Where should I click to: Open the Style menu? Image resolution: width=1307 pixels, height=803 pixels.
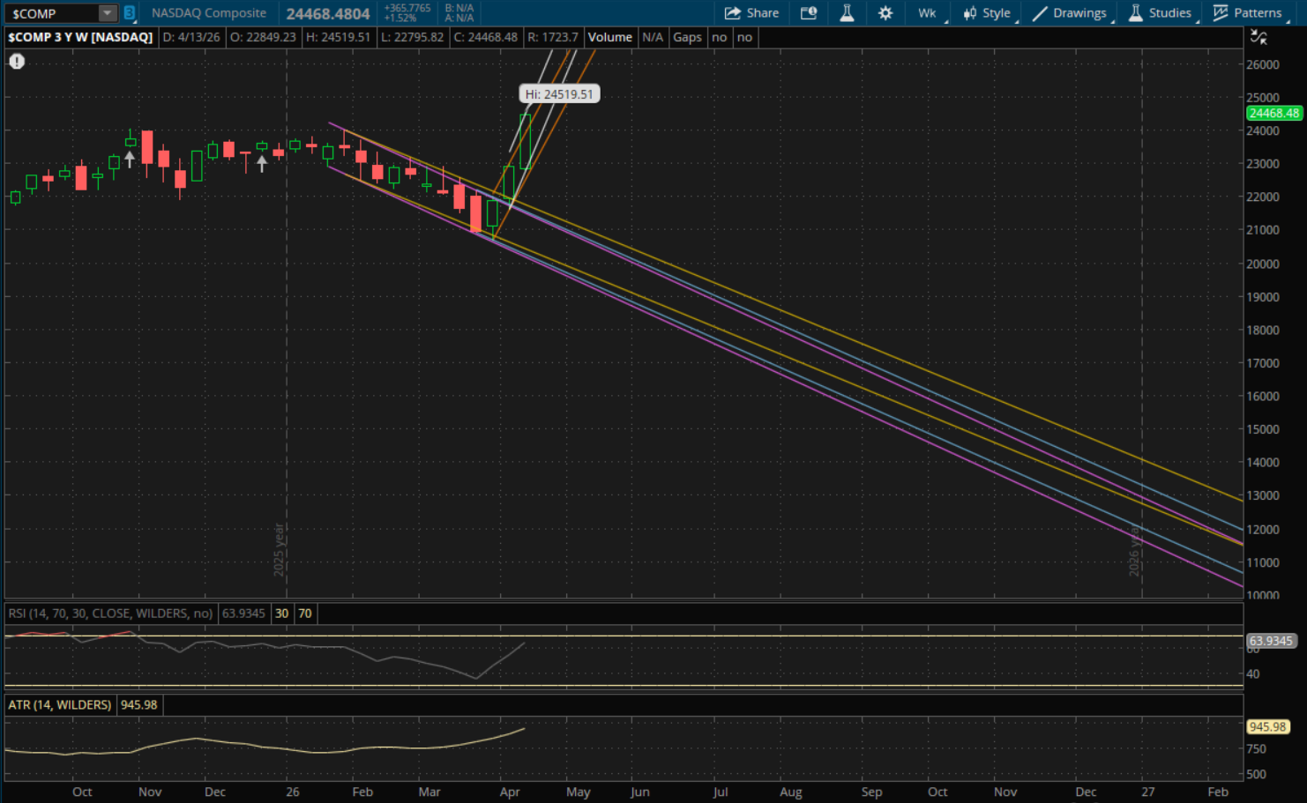tap(987, 13)
